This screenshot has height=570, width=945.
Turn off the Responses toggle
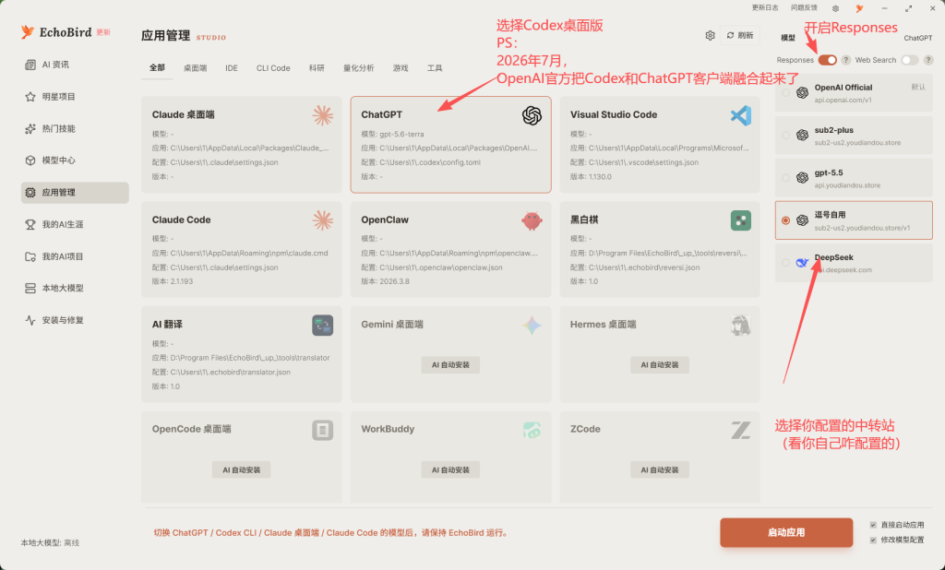tap(828, 60)
